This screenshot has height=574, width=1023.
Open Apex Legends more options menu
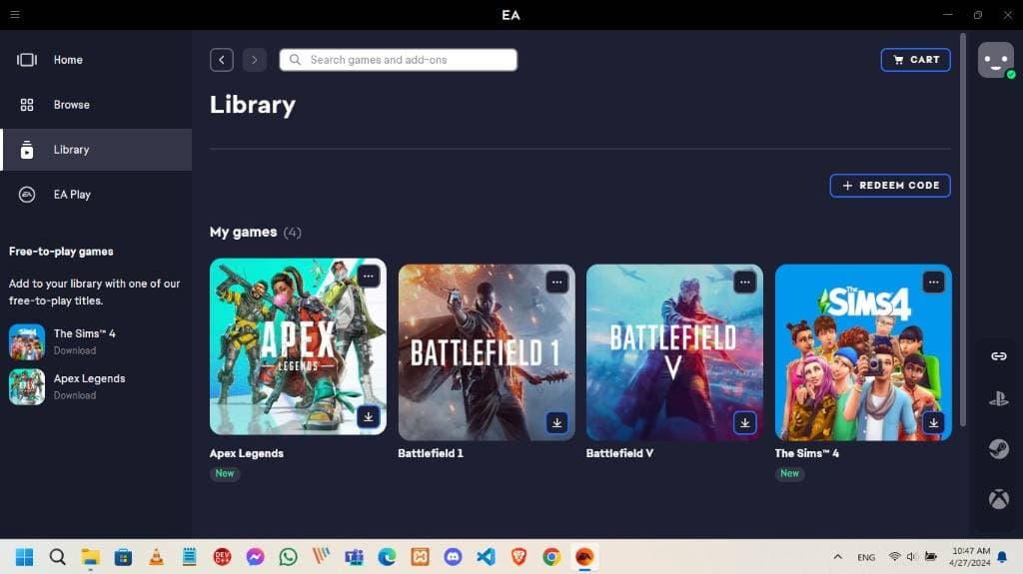click(x=369, y=276)
